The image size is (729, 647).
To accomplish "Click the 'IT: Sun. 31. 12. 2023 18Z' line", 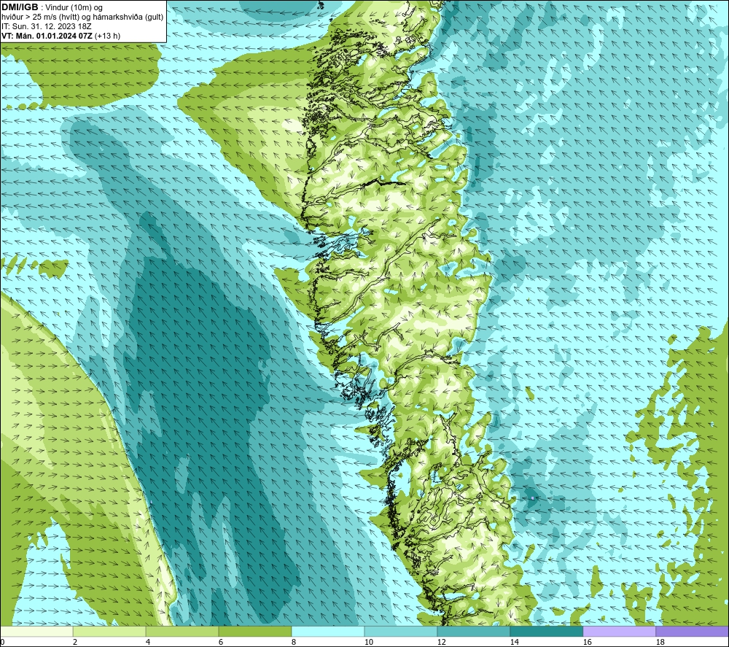I will click(x=47, y=26).
